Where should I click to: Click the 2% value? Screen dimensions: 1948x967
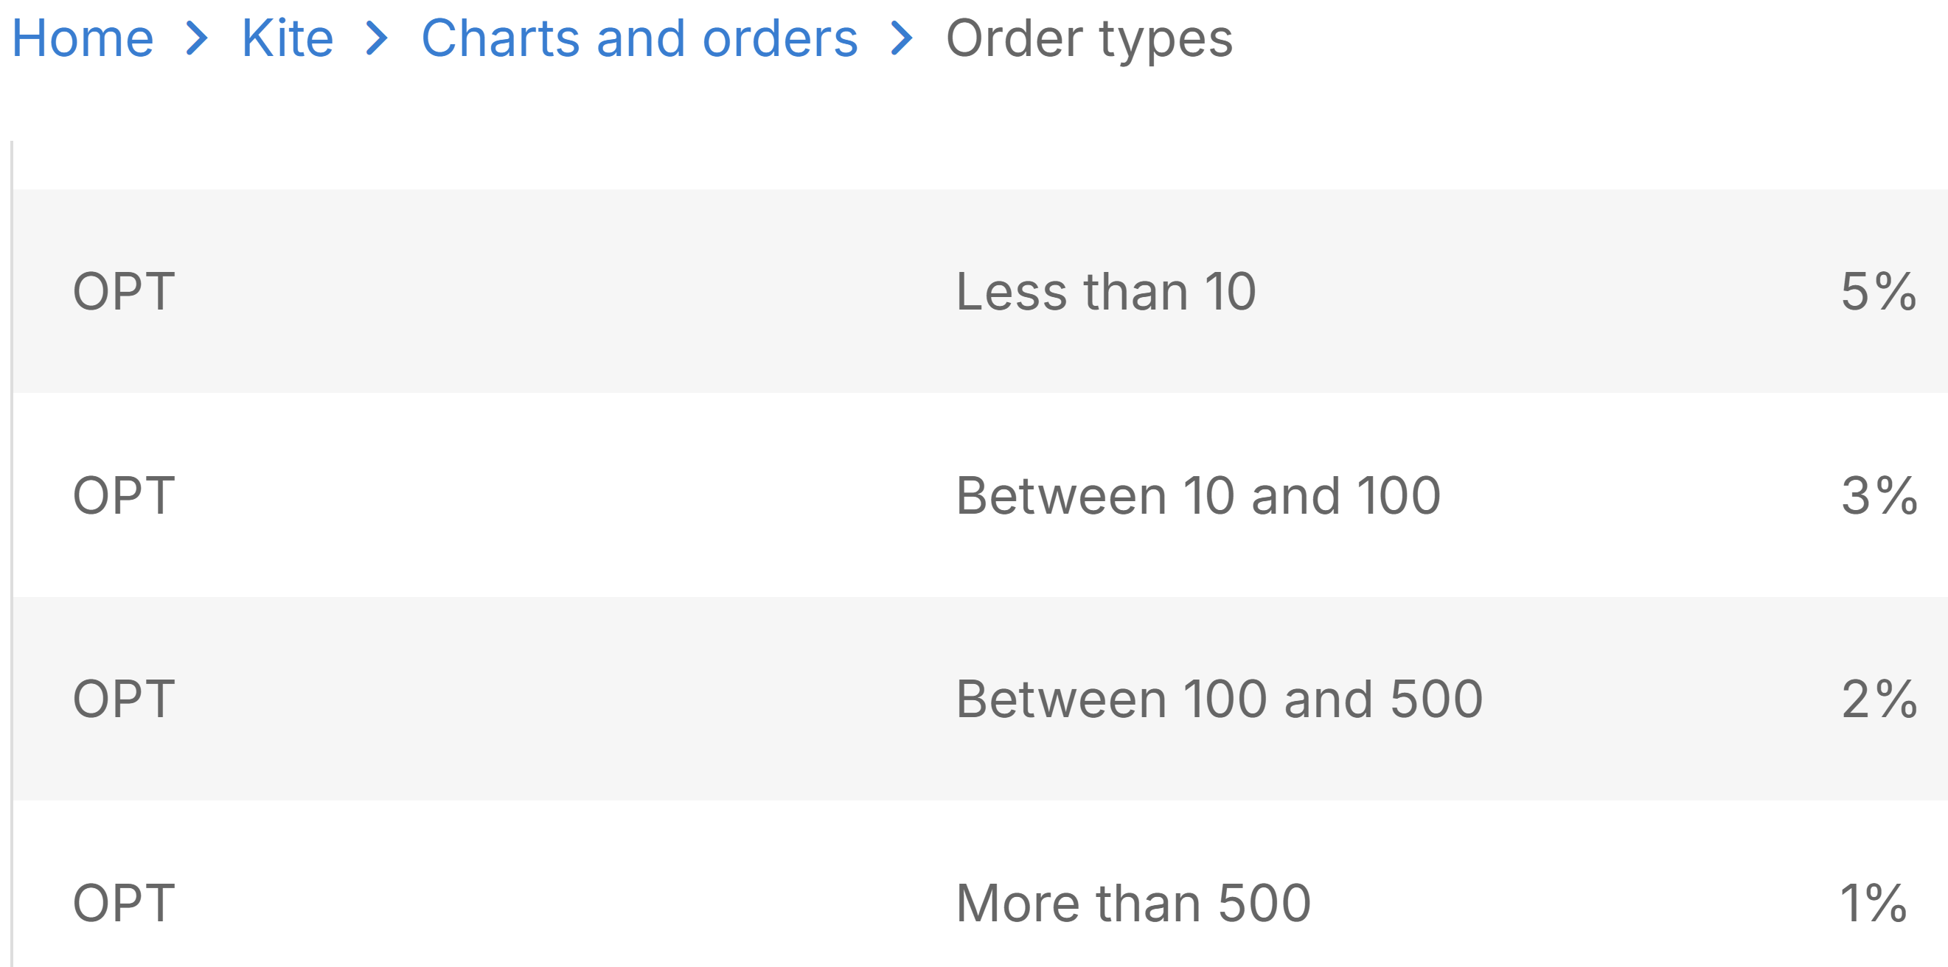[1879, 699]
